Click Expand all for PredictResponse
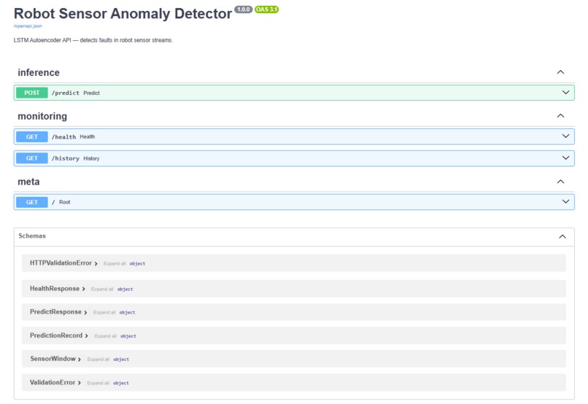Image resolution: width=588 pixels, height=404 pixels. point(104,312)
